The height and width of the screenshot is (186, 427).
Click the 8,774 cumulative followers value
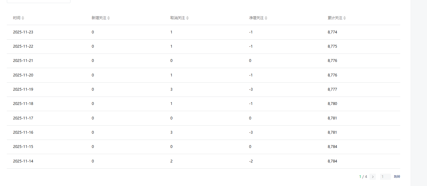[332, 32]
